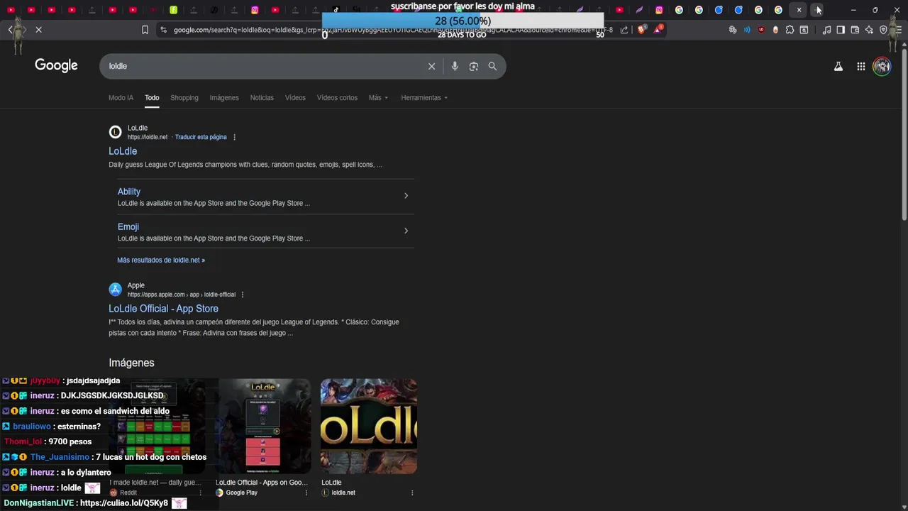Expand the Emoji sitelink chevron
The width and height of the screenshot is (908, 511).
(406, 231)
